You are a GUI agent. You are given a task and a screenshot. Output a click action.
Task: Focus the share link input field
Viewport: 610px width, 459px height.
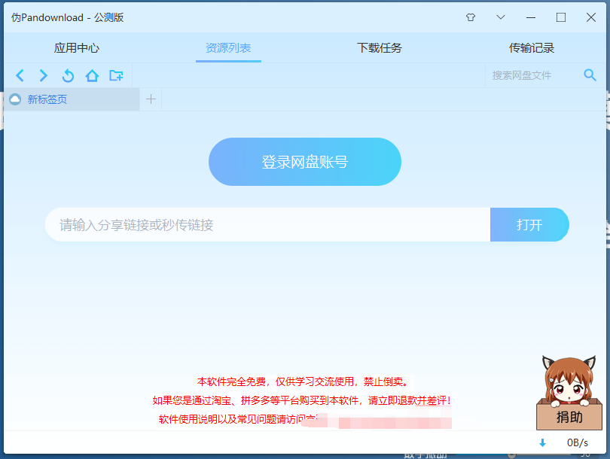point(267,225)
